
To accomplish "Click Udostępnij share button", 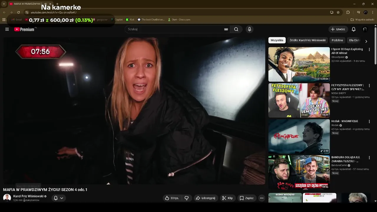I will [x=206, y=198].
